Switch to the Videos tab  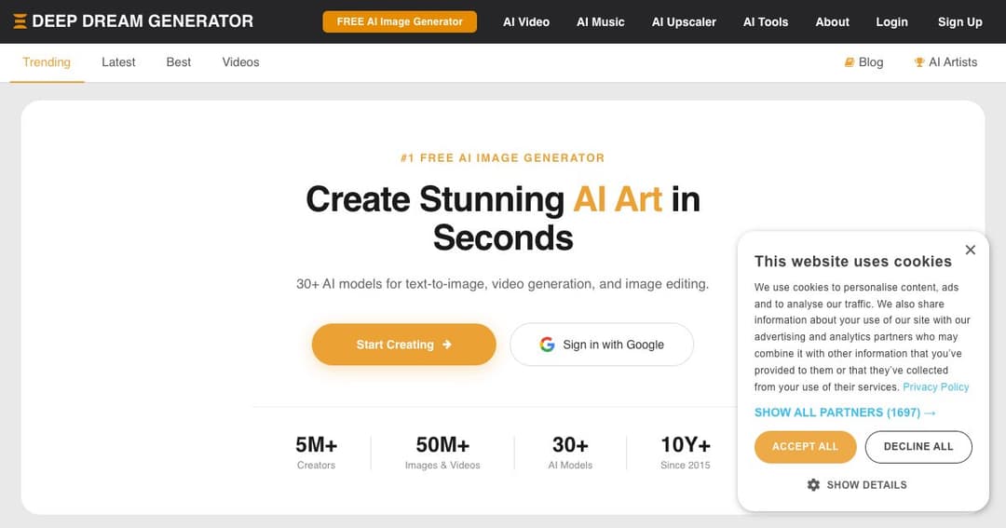(x=240, y=62)
